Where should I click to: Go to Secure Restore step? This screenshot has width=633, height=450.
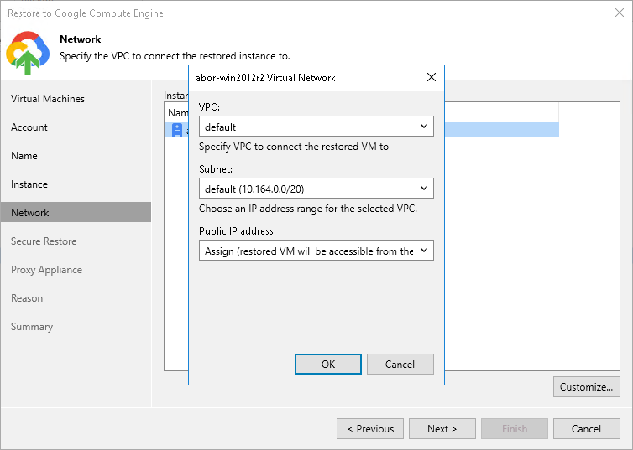coord(44,241)
